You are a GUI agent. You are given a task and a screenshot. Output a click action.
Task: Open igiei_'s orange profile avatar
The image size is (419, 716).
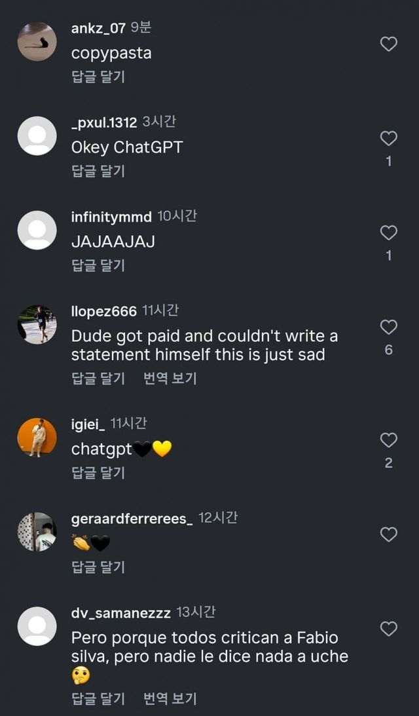pos(37,438)
